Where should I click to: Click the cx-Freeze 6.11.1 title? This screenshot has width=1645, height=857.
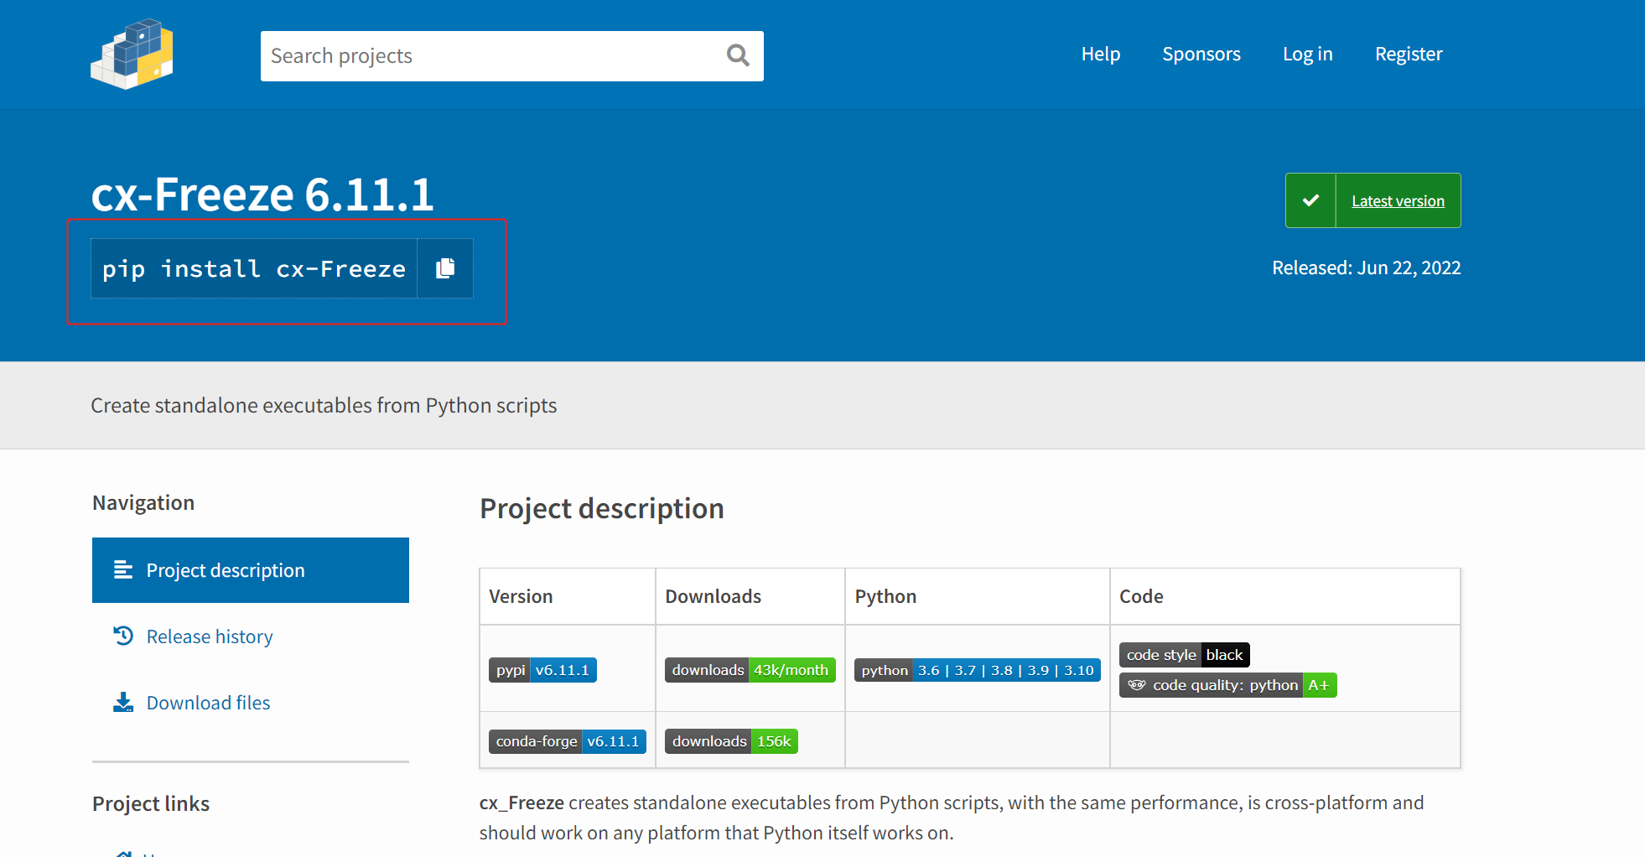[262, 194]
